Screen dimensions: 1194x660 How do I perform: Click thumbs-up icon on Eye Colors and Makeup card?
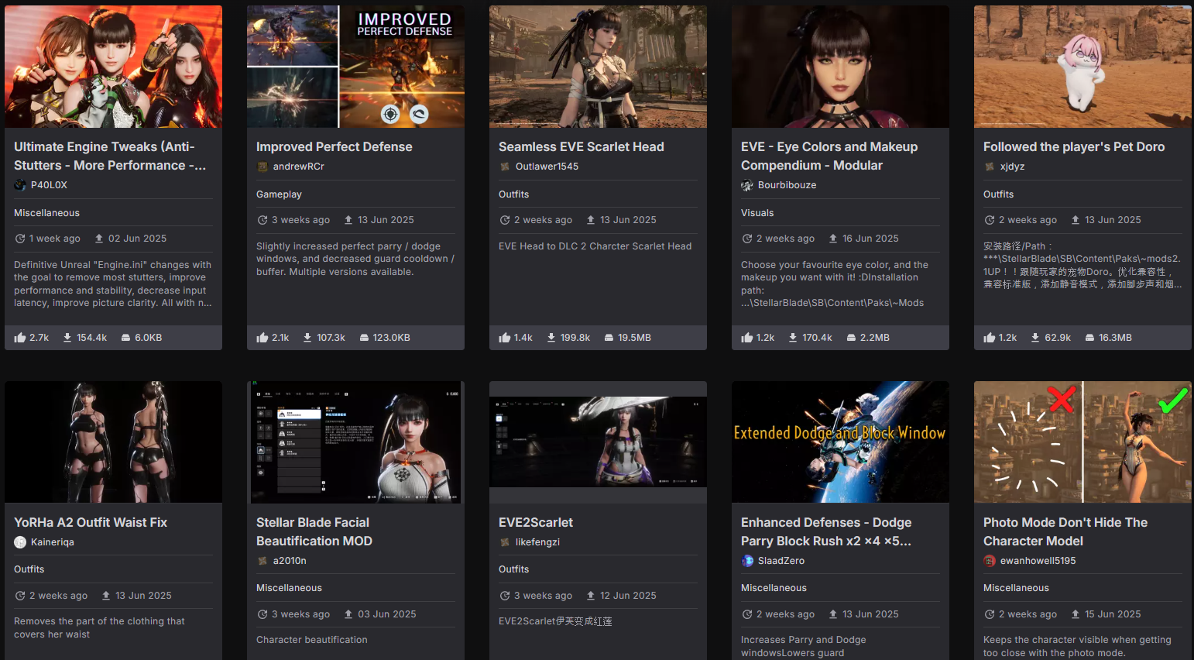(747, 338)
